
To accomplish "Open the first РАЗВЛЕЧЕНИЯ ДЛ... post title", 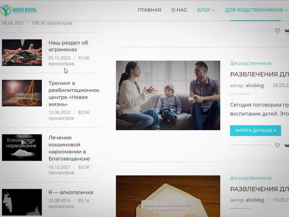I will [x=259, y=74].
